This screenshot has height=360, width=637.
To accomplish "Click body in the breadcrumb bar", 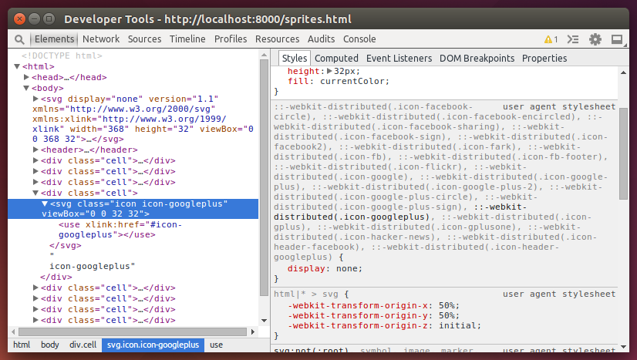I will point(50,345).
